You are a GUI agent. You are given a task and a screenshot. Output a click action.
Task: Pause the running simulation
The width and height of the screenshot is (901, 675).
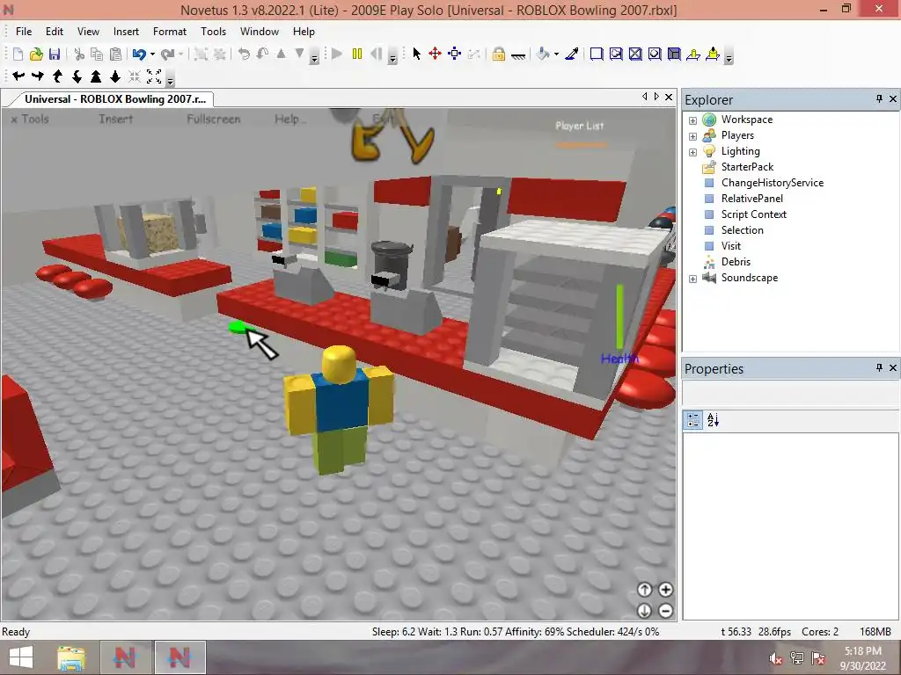(357, 54)
